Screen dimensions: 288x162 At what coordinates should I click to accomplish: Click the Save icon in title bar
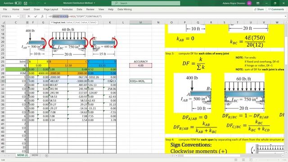(26, 3)
